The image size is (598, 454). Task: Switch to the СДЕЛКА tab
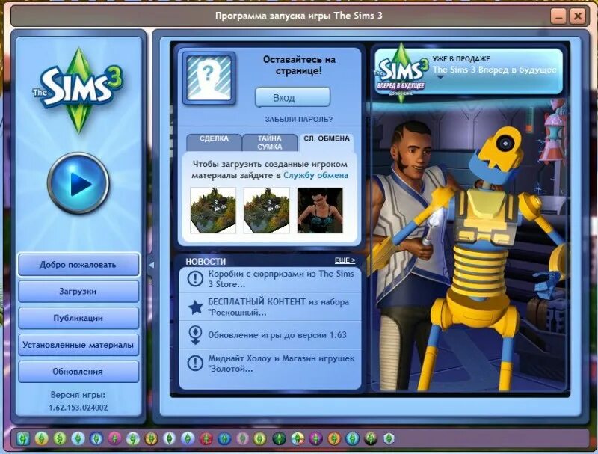[x=214, y=142]
